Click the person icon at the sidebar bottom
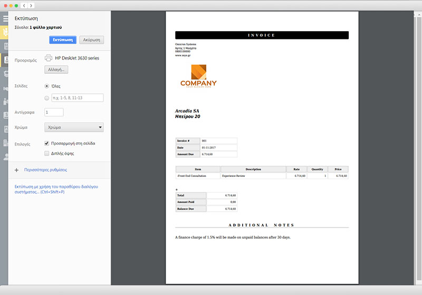 [x=5, y=156]
